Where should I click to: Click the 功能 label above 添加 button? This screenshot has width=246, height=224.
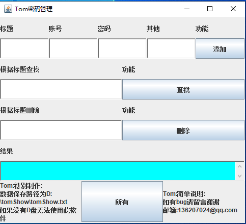click(202, 29)
